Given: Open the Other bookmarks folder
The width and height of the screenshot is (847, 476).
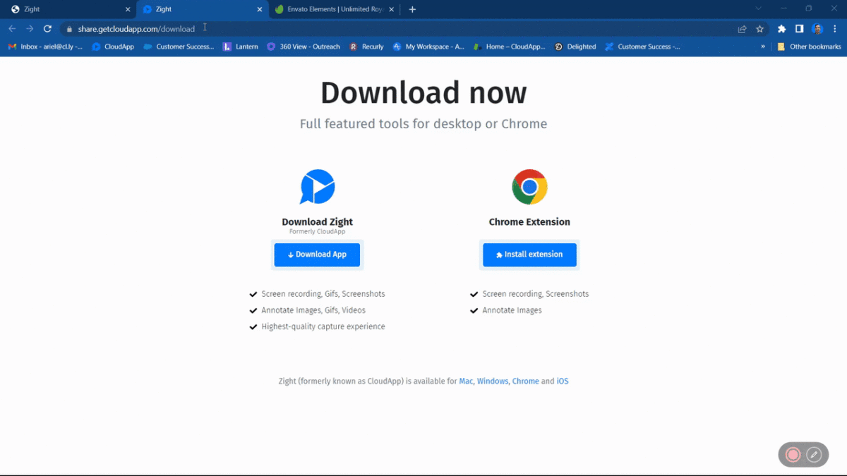Looking at the screenshot, I should point(809,47).
